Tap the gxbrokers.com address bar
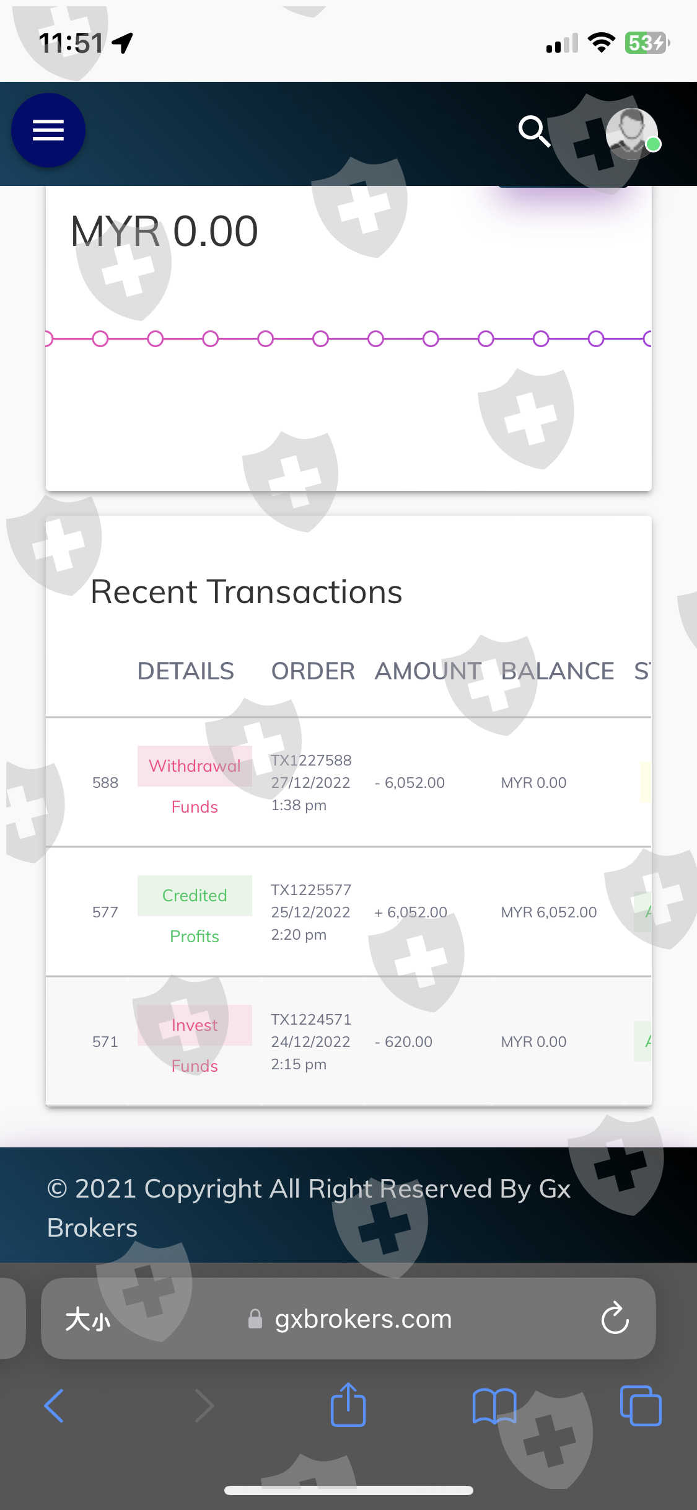 coord(362,1318)
